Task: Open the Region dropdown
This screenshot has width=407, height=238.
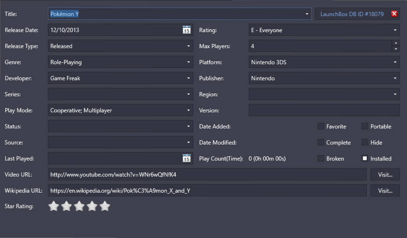Action: (395, 94)
